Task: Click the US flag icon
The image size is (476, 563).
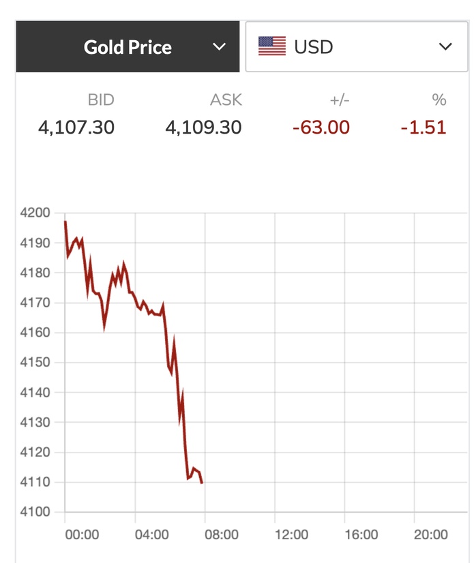Action: tap(272, 47)
